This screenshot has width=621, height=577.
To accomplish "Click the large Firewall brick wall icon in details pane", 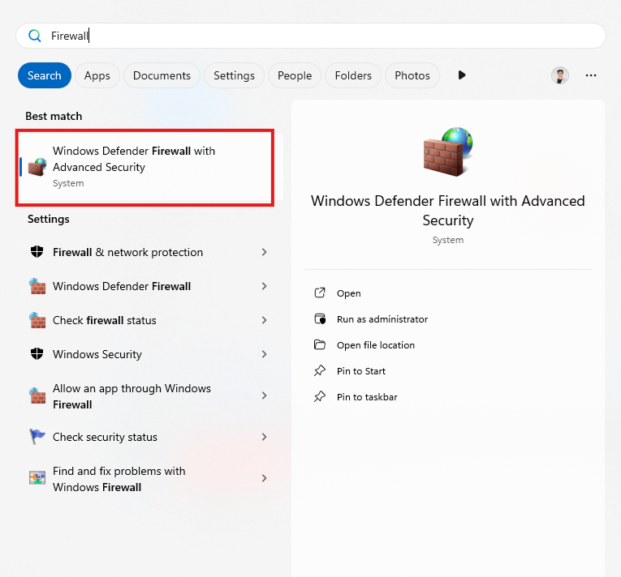I will click(x=447, y=152).
